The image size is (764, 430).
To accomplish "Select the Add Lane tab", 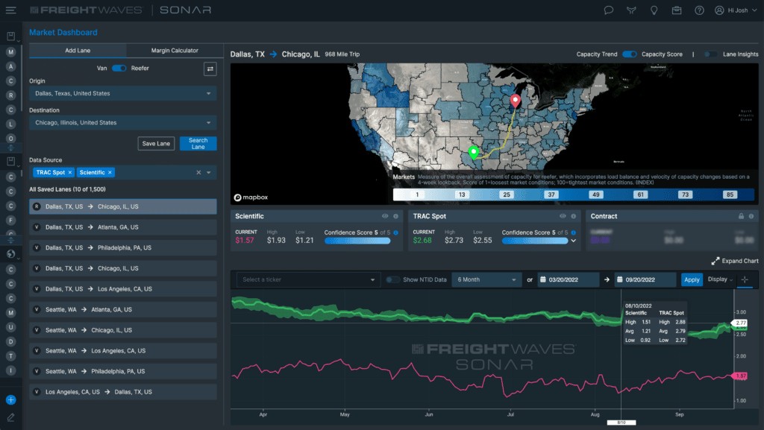I will (77, 50).
